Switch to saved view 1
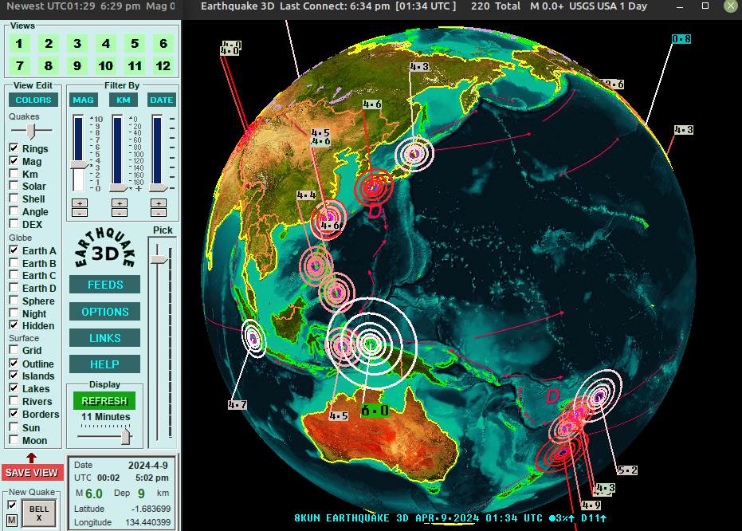This screenshot has width=742, height=531. (x=19, y=44)
